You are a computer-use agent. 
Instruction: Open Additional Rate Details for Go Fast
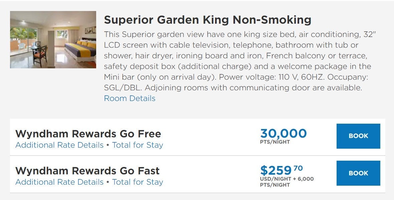(59, 182)
